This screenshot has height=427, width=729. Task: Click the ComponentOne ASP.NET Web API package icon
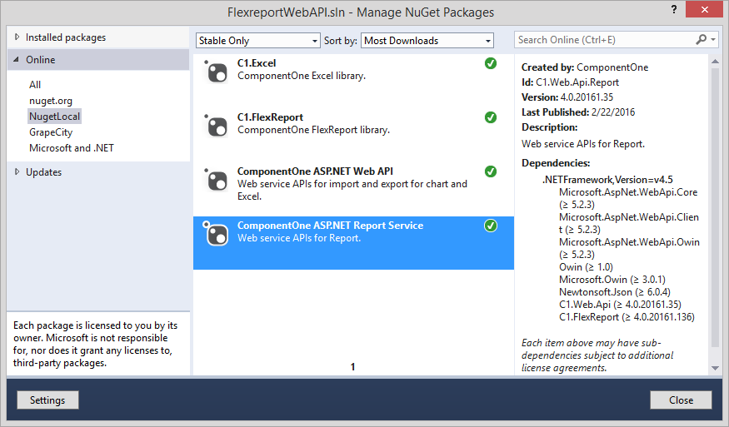click(x=217, y=181)
